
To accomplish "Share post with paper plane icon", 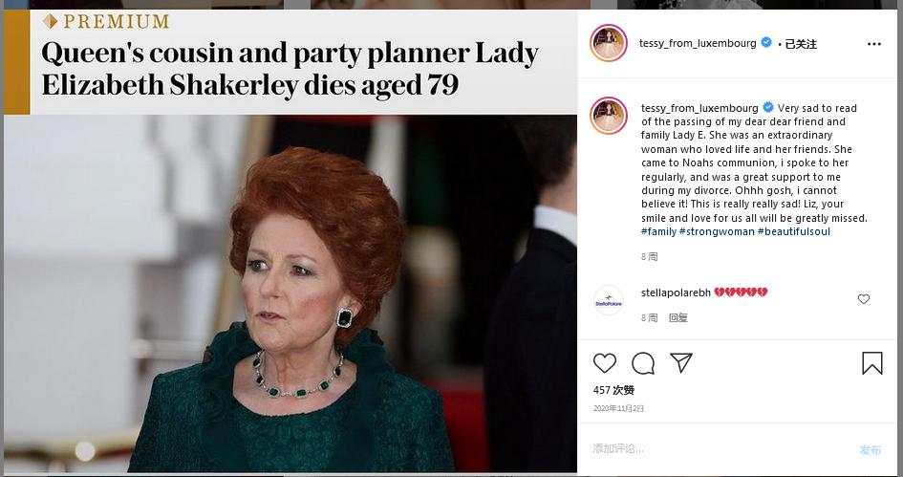I will tap(680, 363).
